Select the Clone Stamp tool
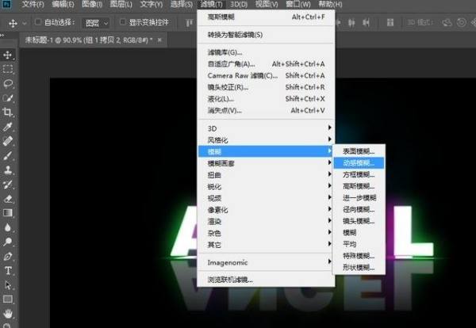Screen dimensions: 476x328 (x=8, y=170)
